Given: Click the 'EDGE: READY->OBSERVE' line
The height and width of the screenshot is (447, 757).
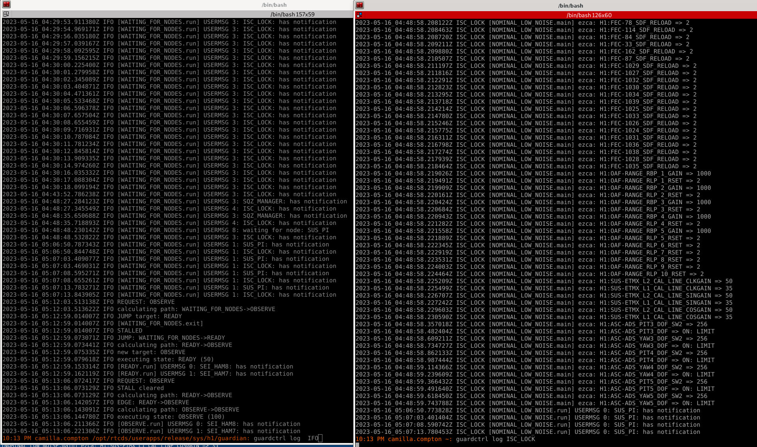Looking at the screenshot, I should (x=96, y=402).
